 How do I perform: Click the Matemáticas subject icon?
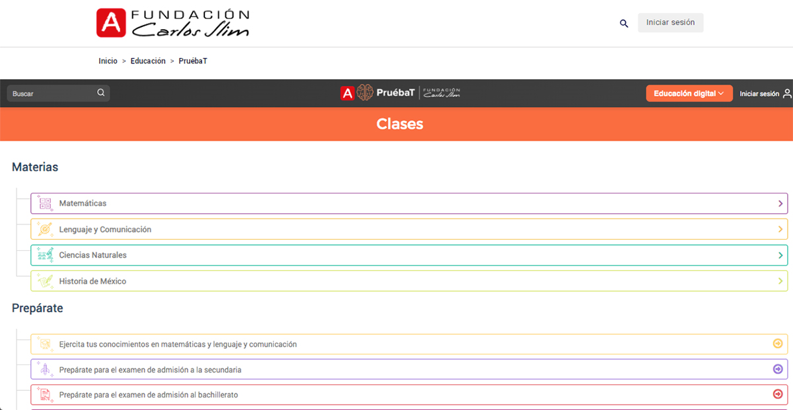pyautogui.click(x=45, y=203)
